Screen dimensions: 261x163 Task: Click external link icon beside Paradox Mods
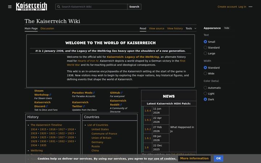tap(94, 93)
